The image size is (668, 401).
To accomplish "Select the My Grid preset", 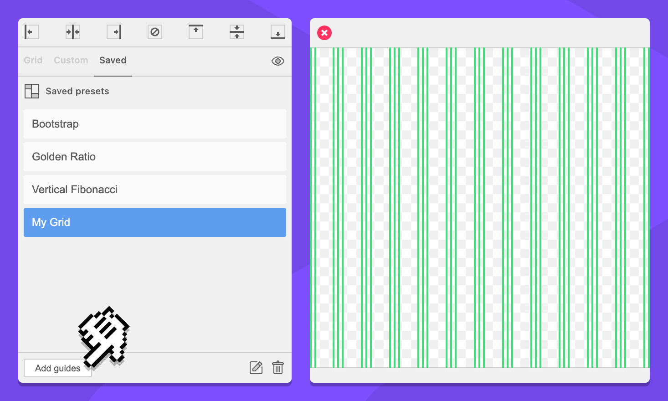I will click(155, 222).
